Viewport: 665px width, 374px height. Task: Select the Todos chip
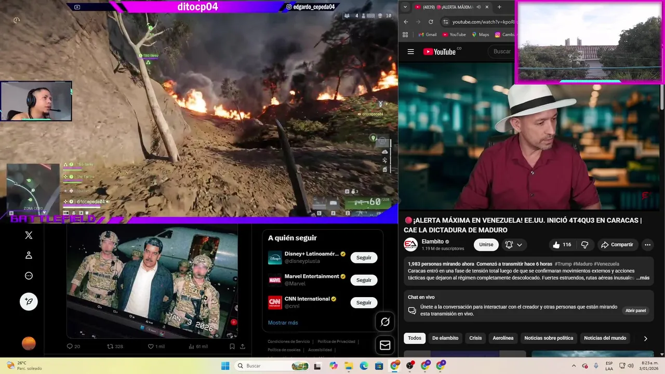point(415,338)
